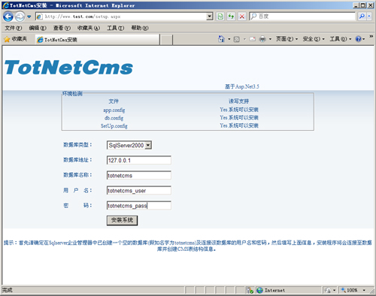Viewport: 376px width, 296px height.
Task: Open the SqlServer2000 database type dropdown
Action: 129,145
